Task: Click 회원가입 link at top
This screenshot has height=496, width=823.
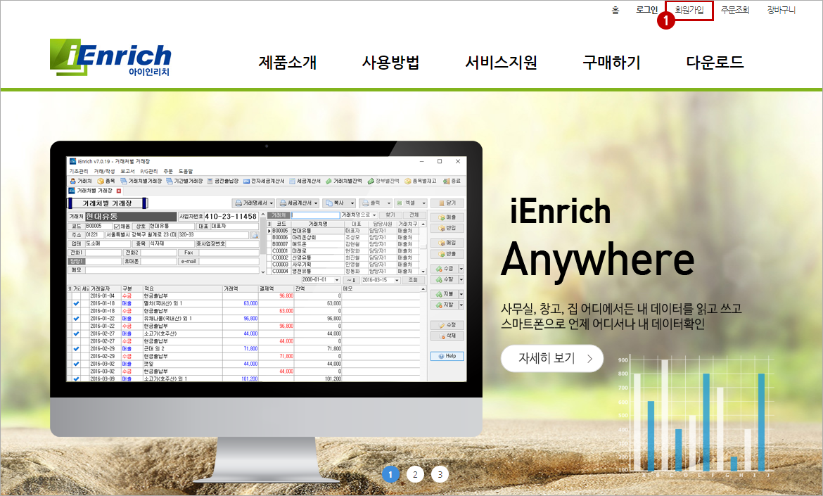Action: 689,10
